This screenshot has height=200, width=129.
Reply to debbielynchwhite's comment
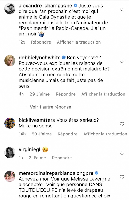click(66, 94)
